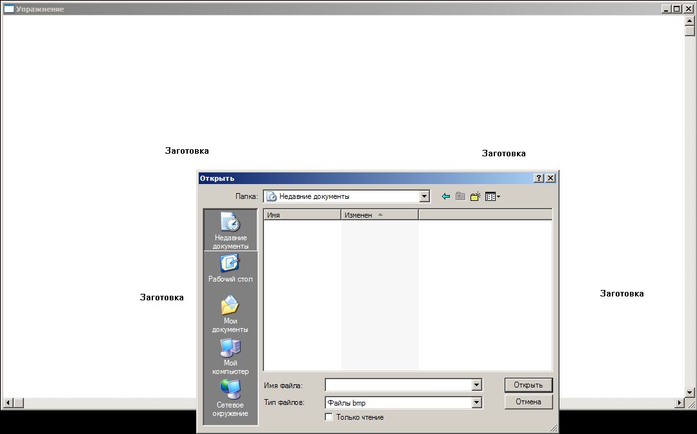Click the horizontal scrollbar left arrow
Image resolution: width=697 pixels, height=434 pixels.
(x=8, y=403)
